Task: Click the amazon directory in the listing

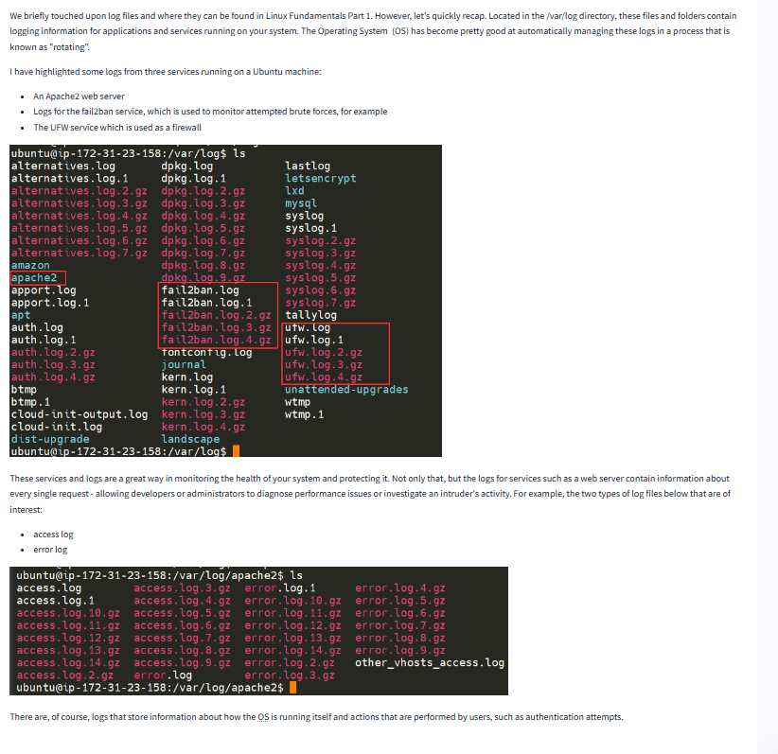Action: (30, 266)
